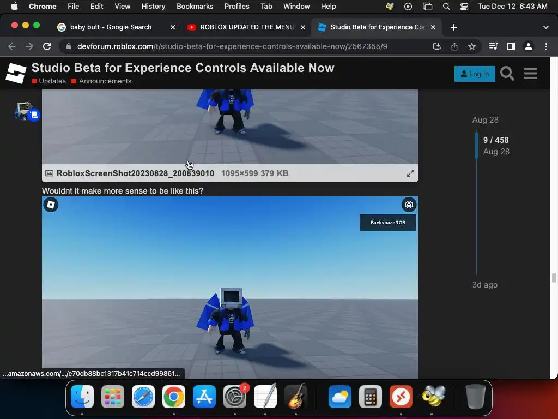This screenshot has height=419, width=558.
Task: Open the upper Roblox screenshot image
Action: pyautogui.click(x=230, y=127)
